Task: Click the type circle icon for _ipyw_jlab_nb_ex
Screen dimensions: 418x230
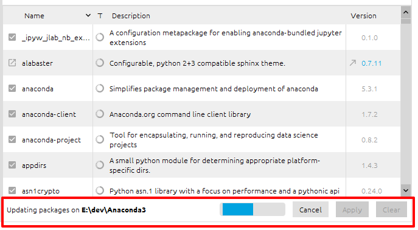Action: point(100,37)
